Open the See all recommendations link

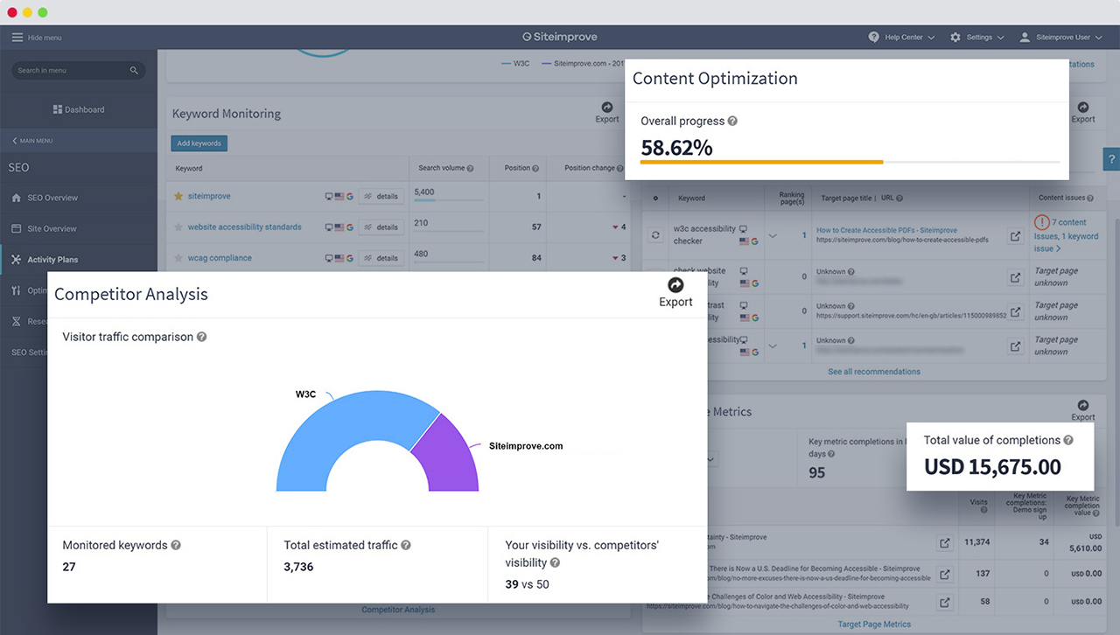pos(874,372)
